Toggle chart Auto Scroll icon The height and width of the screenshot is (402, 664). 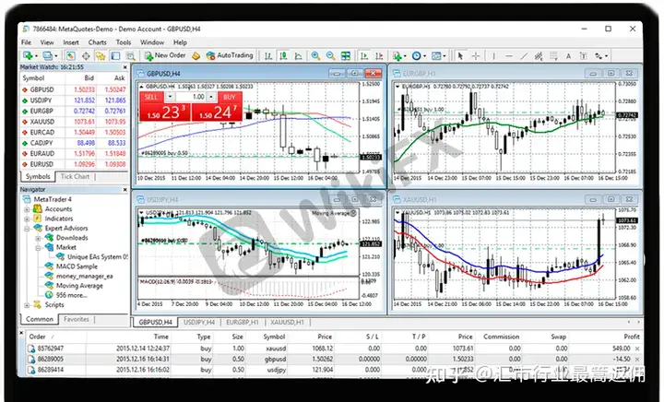coord(364,56)
